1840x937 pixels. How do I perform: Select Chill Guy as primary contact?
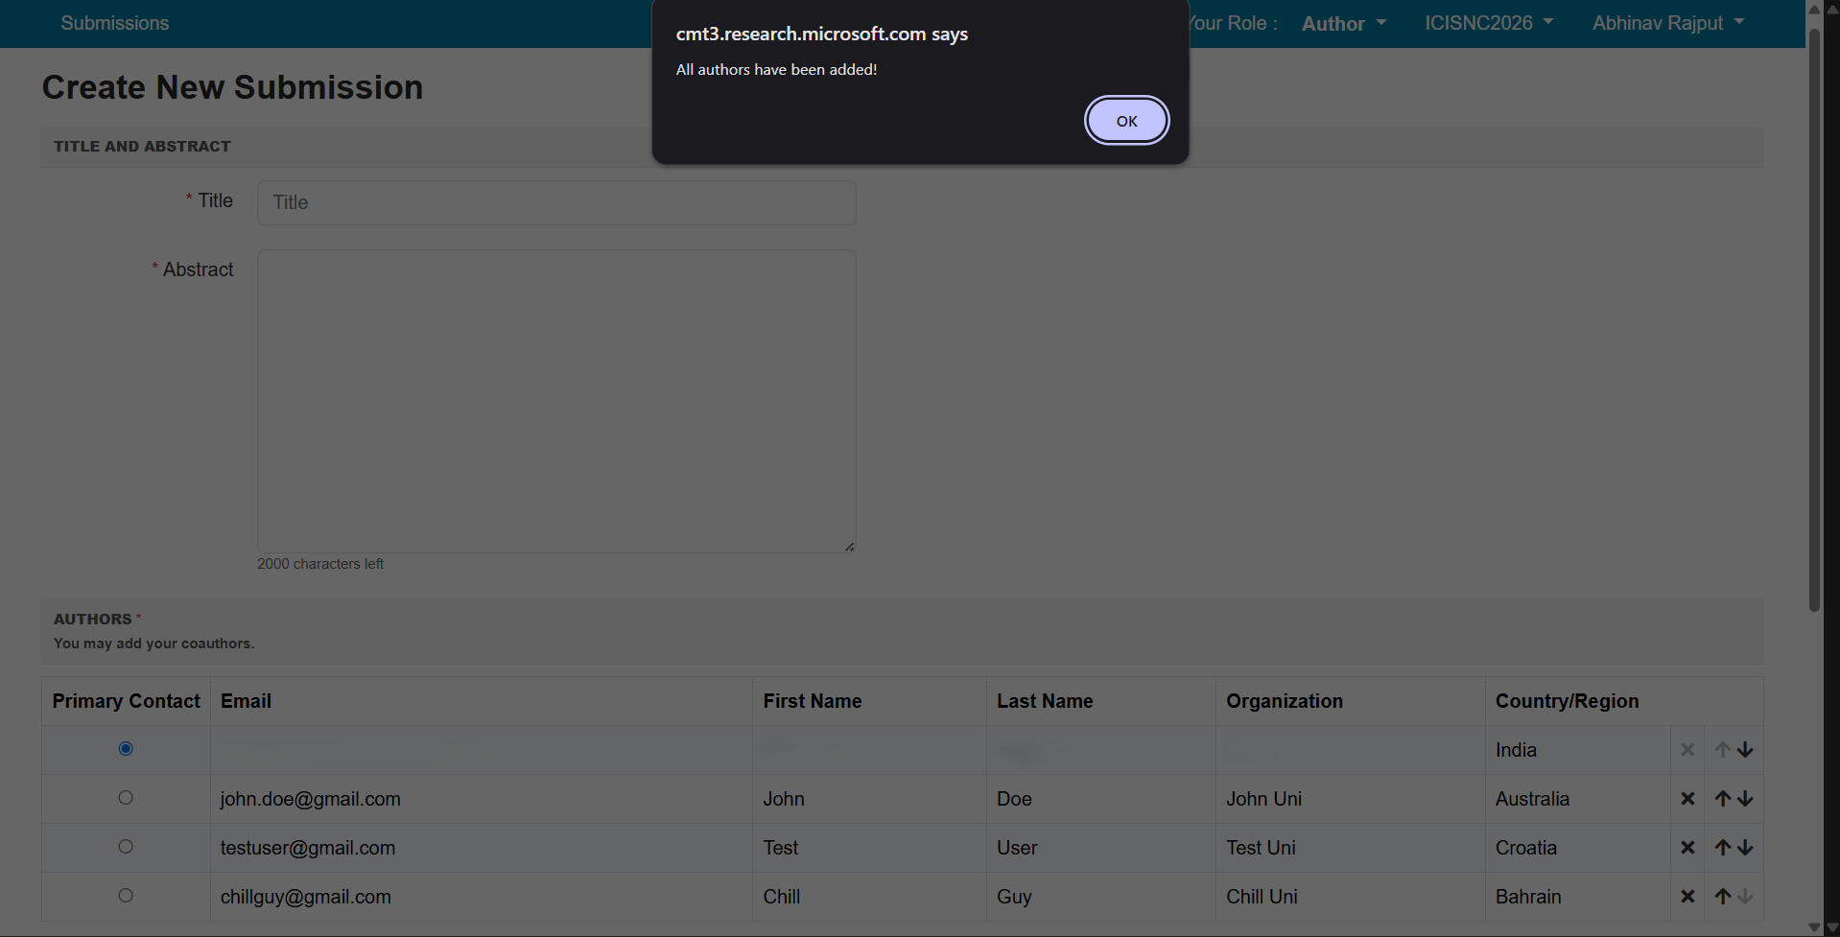[x=125, y=896]
